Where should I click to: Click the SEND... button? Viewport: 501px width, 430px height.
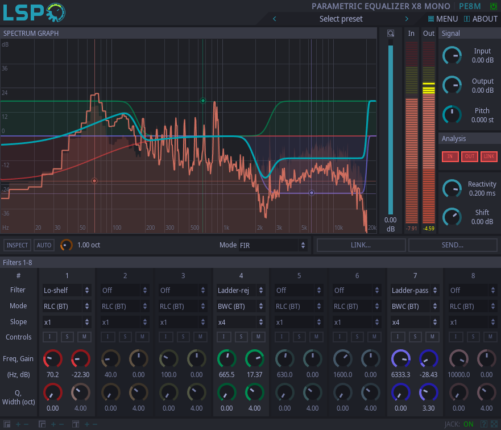pyautogui.click(x=452, y=245)
